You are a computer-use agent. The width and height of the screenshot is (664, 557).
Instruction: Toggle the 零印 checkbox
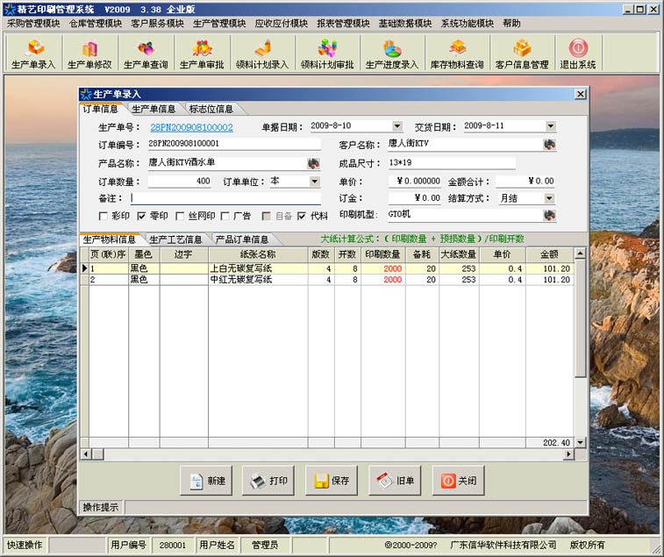142,216
